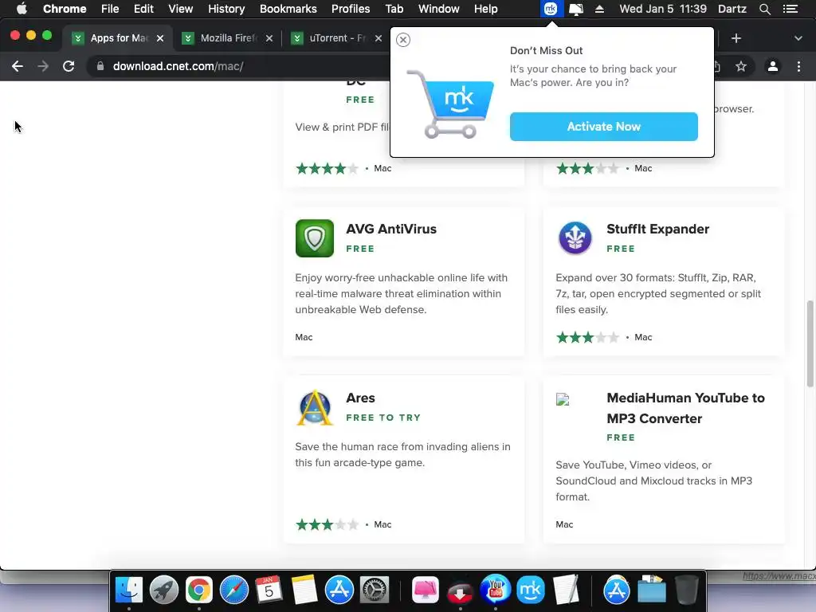This screenshot has height=612, width=816.
Task: Open a new tab
Action: pos(736,38)
